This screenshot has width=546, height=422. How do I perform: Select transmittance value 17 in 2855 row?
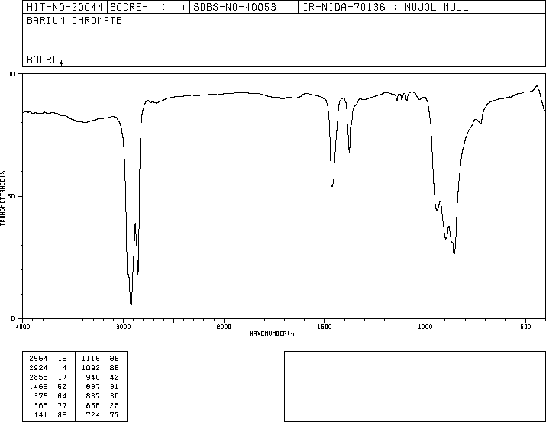[63, 377]
